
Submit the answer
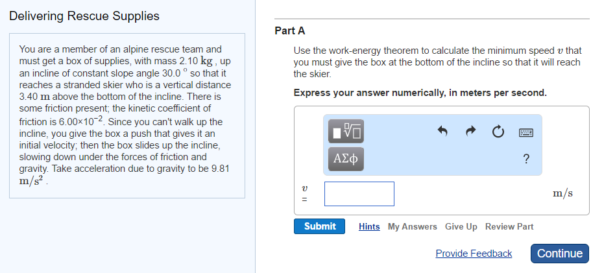click(x=319, y=226)
